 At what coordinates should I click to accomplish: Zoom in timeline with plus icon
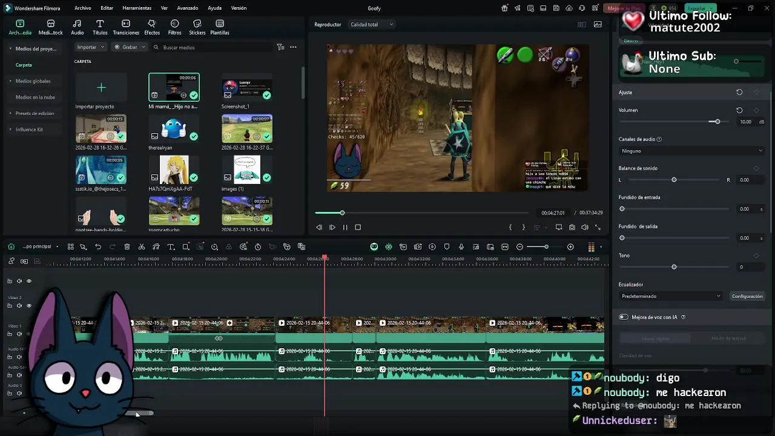570,247
